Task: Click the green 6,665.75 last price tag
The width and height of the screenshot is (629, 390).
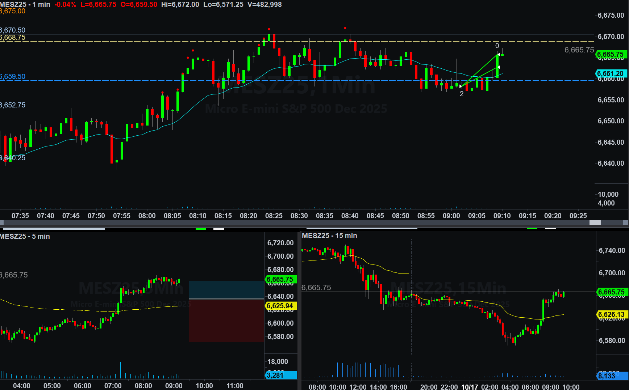Action: click(x=611, y=55)
